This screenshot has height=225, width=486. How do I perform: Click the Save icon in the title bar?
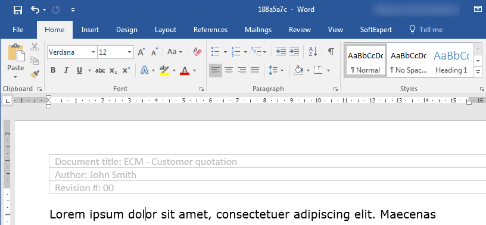pyautogui.click(x=18, y=10)
